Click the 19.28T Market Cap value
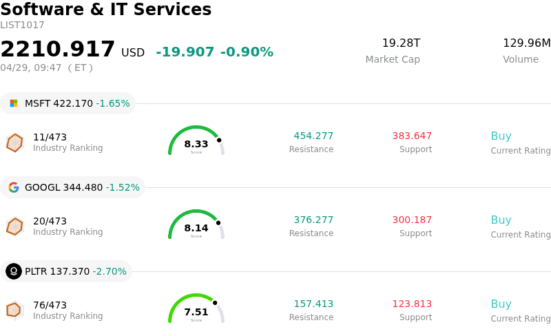Image resolution: width=551 pixels, height=336 pixels. (401, 43)
